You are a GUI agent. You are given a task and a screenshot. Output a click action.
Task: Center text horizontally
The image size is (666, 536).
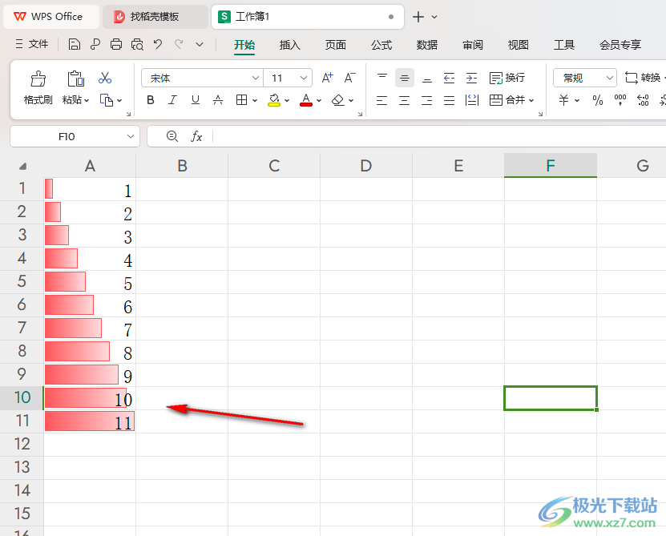[x=405, y=100]
